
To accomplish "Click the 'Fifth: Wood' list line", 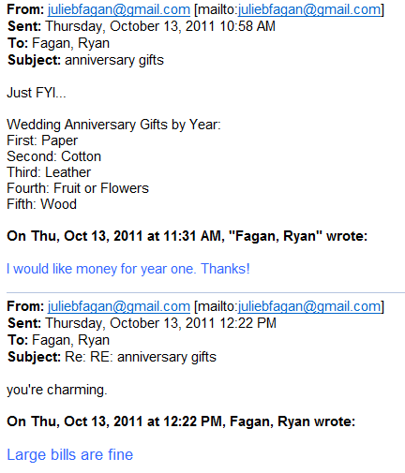I will pos(41,204).
